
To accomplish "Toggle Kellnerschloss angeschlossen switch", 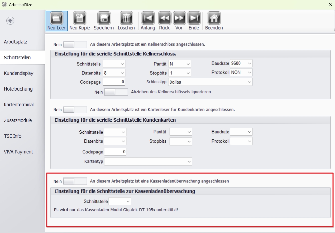I will (x=75, y=44).
